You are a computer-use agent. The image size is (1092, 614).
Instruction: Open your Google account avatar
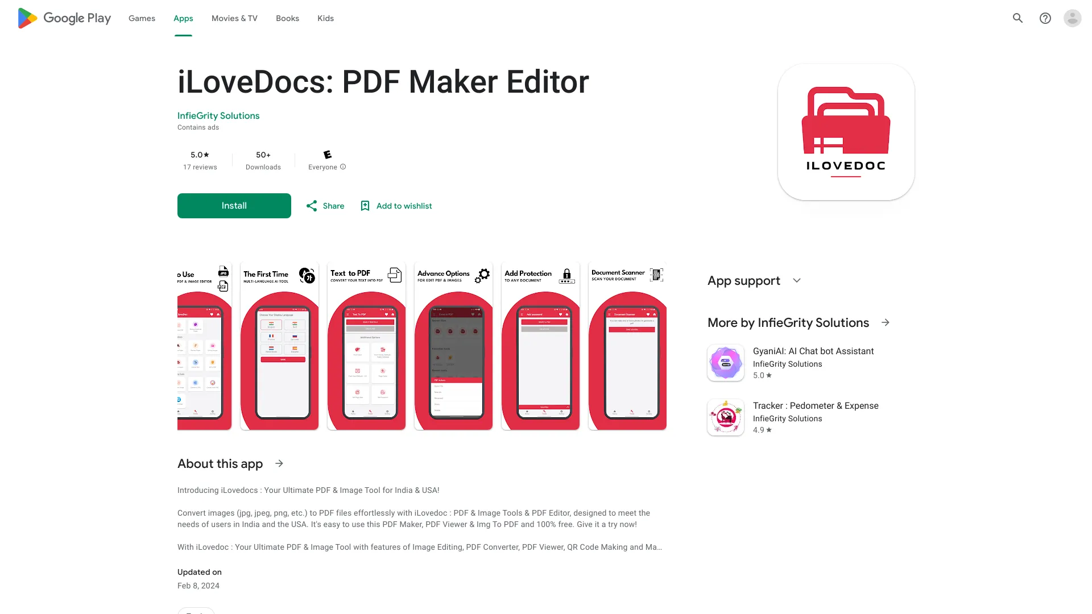pos(1073,18)
